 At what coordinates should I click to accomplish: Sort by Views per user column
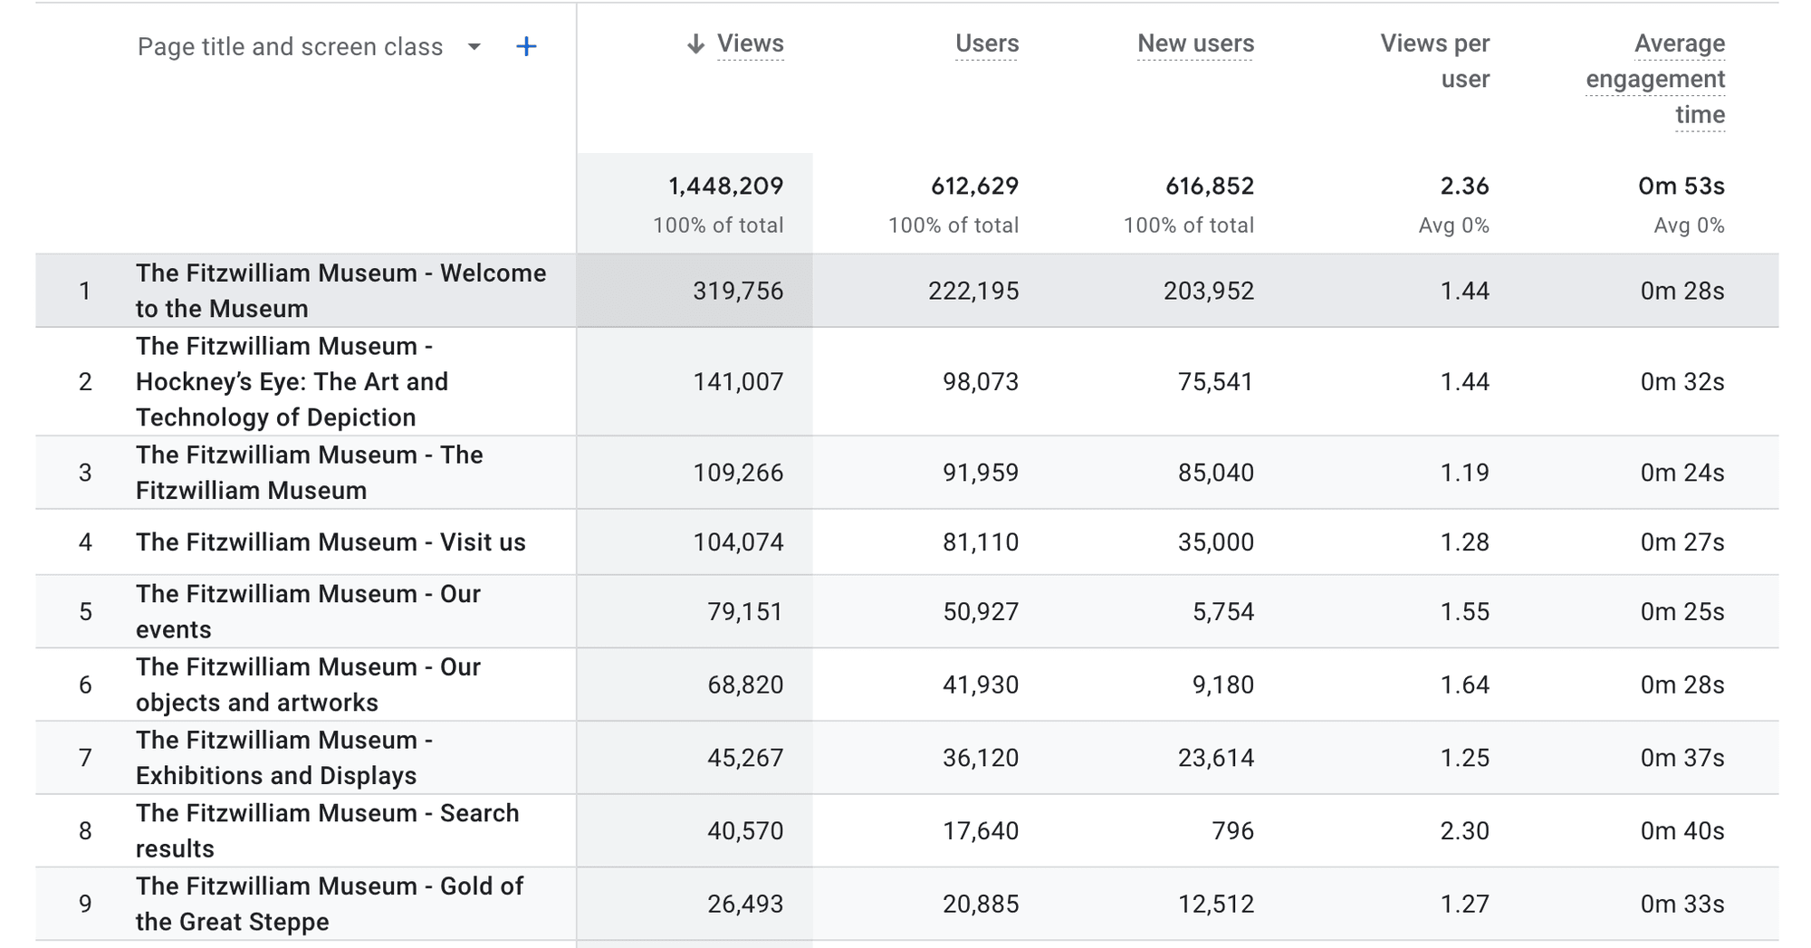1435,61
